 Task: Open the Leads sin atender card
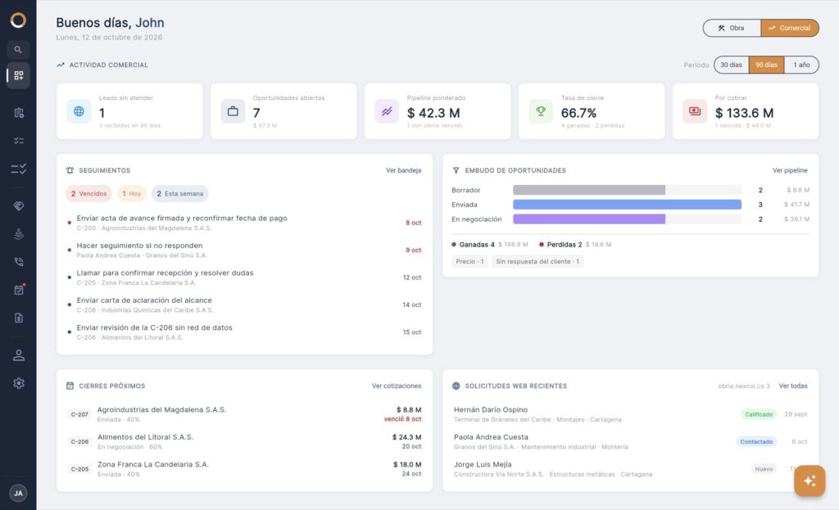tap(129, 111)
